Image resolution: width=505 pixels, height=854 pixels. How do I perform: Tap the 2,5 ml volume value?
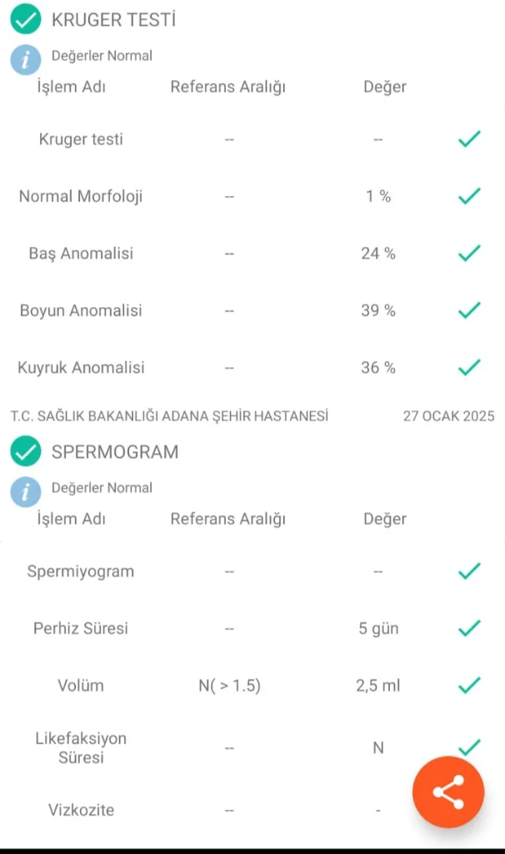[377, 686]
